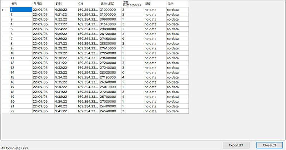The image size is (286, 150).
Task: Select the highlighted cell in row 1
Action: coord(21,10)
